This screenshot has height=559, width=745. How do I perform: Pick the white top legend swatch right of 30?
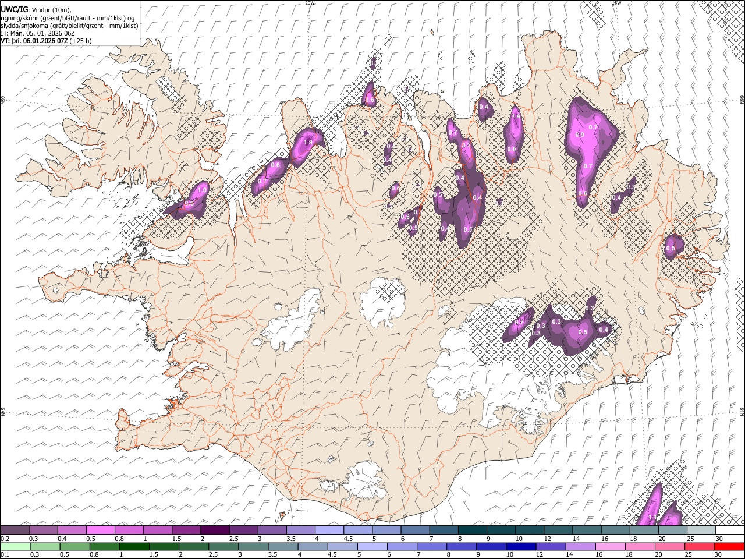pos(730,530)
